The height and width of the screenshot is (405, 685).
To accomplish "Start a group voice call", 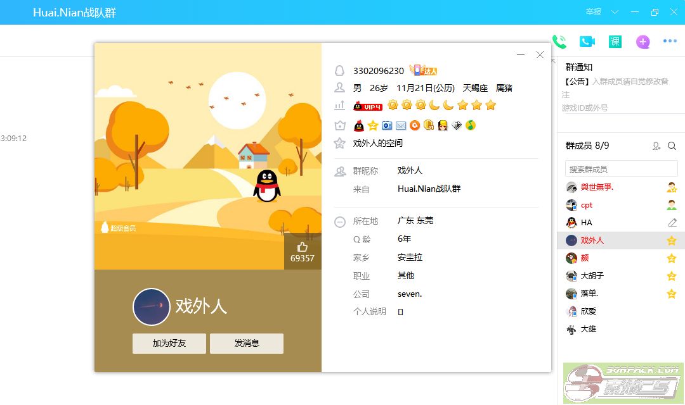I will (559, 42).
